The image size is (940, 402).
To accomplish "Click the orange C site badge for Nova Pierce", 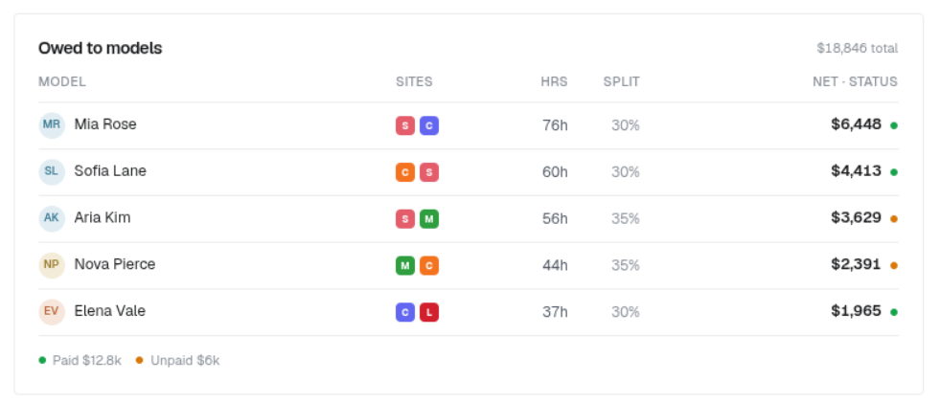I will pyautogui.click(x=429, y=265).
